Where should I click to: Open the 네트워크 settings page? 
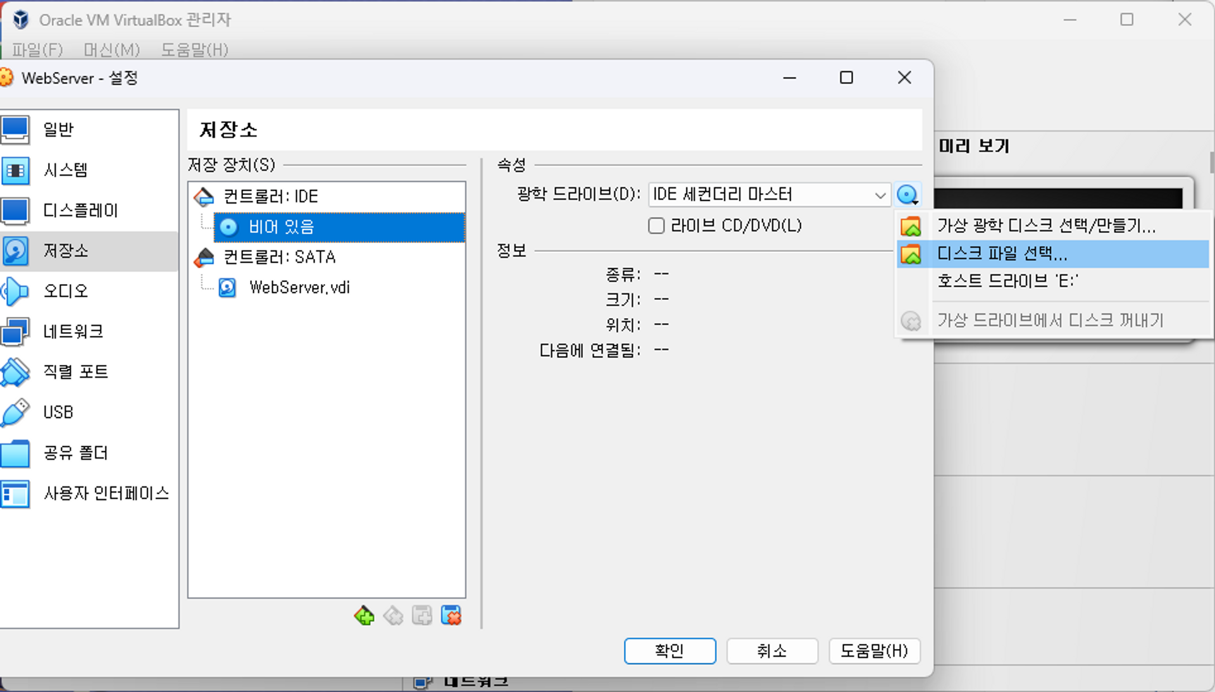tap(73, 331)
